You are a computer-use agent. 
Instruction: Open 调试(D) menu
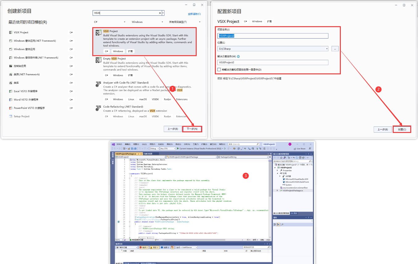tap(169, 144)
